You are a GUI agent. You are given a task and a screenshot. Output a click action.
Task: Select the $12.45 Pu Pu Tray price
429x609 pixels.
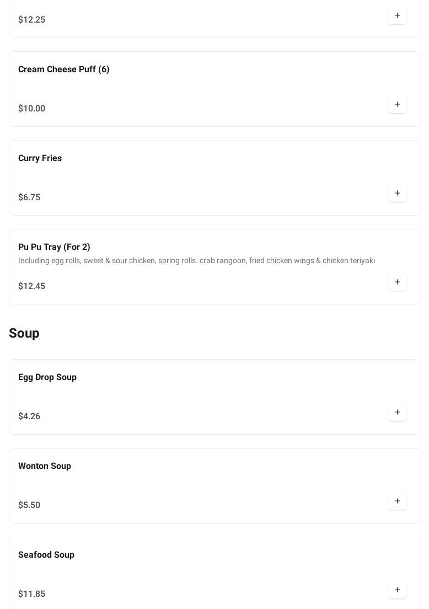(x=32, y=286)
